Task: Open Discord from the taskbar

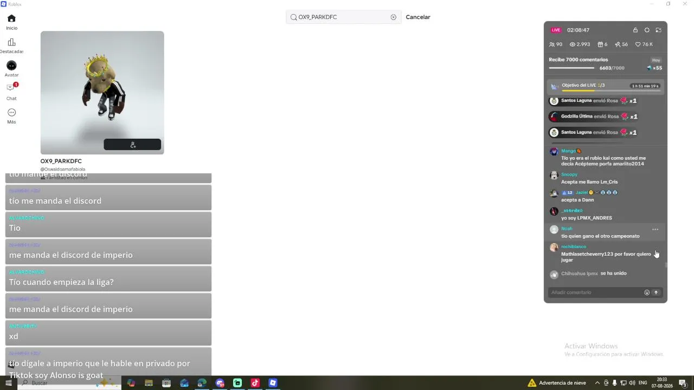Action: coord(220,383)
